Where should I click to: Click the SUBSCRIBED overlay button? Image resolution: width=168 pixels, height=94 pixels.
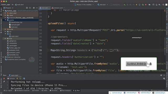click(136, 64)
